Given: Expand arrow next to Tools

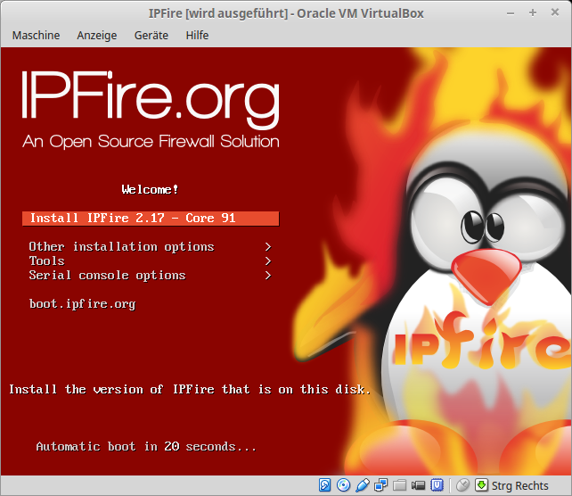Looking at the screenshot, I should [x=268, y=261].
